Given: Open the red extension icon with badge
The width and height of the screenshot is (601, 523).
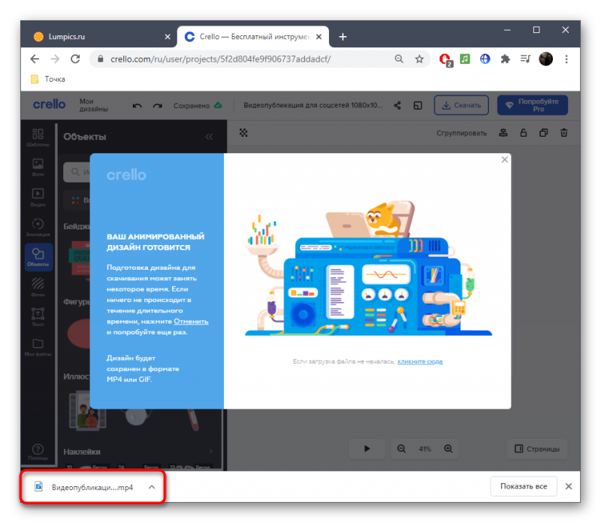Looking at the screenshot, I should (x=445, y=59).
